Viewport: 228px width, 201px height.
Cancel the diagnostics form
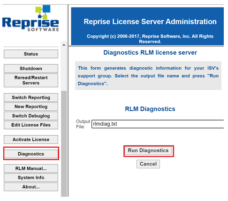point(148,164)
